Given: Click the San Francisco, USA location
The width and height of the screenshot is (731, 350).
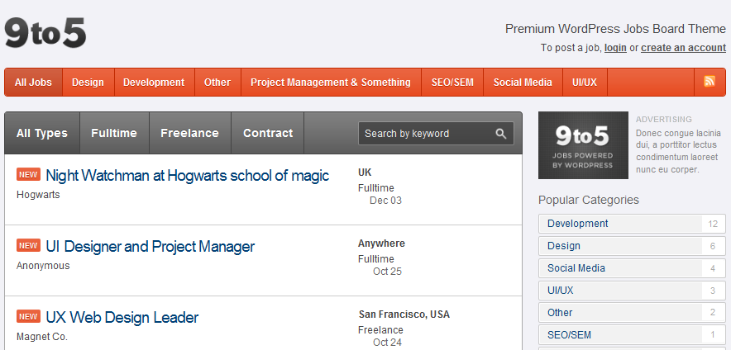Looking at the screenshot, I should tap(404, 315).
